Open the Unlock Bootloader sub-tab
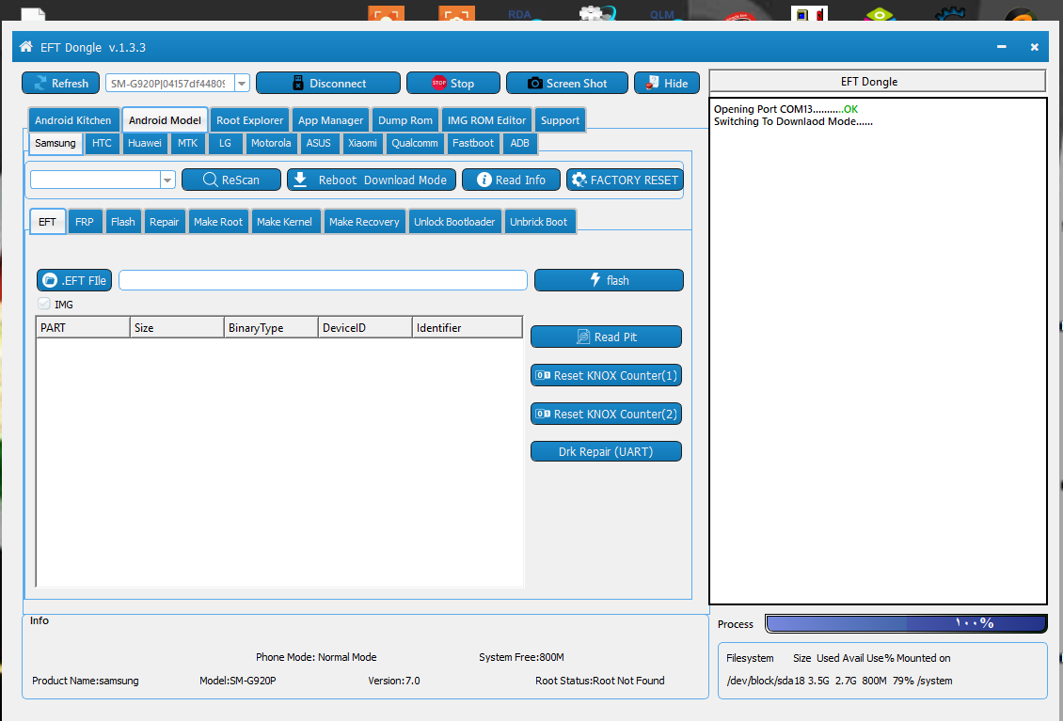 click(x=454, y=222)
